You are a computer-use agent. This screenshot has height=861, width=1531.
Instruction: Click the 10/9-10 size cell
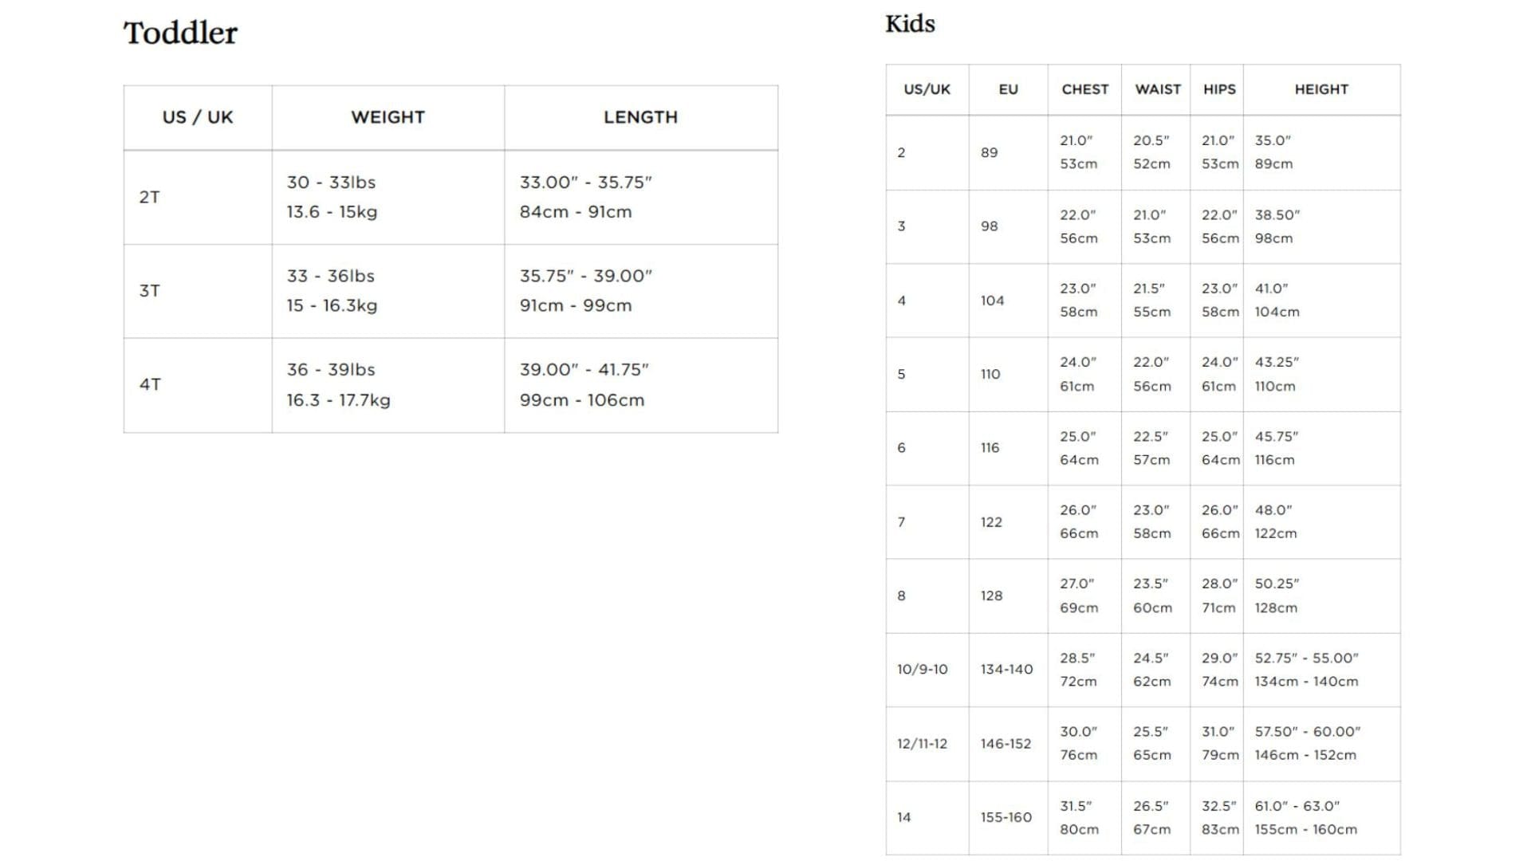922,670
